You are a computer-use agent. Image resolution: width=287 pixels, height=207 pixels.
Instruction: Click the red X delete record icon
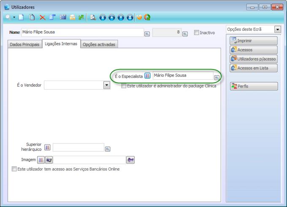click(42, 17)
